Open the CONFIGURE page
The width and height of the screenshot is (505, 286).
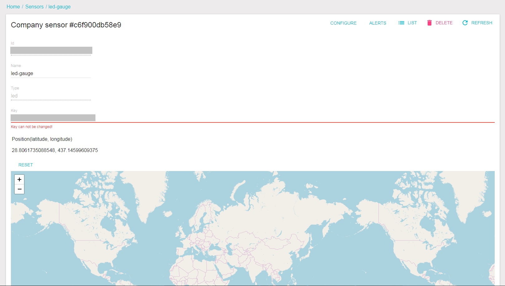pos(343,23)
